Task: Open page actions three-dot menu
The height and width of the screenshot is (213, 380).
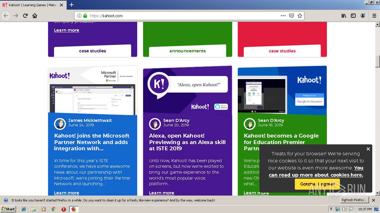Action: (283, 16)
